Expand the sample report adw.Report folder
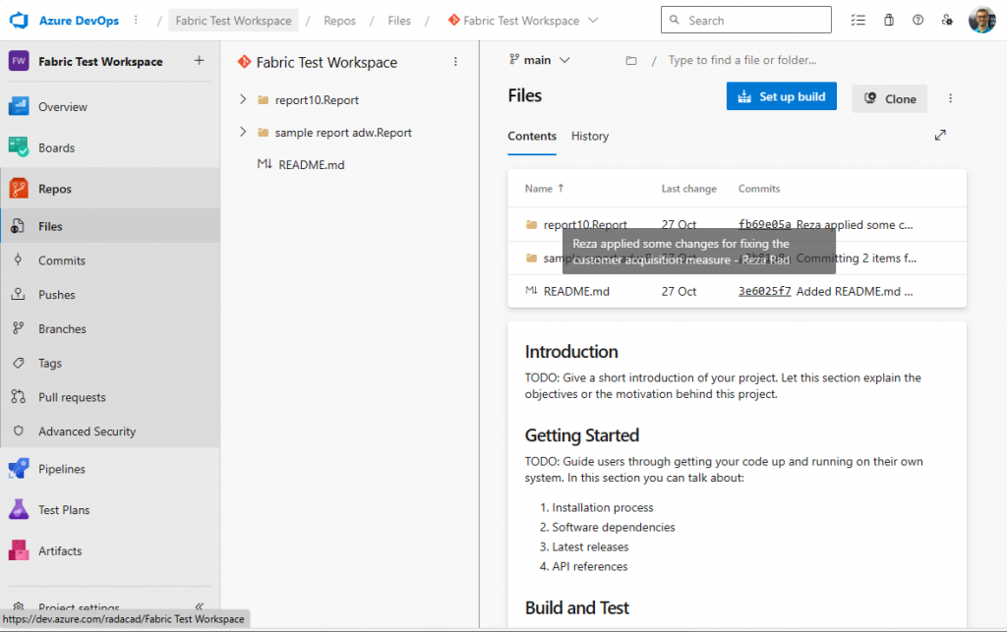Screen dimensions: 1007x632 coord(243,132)
